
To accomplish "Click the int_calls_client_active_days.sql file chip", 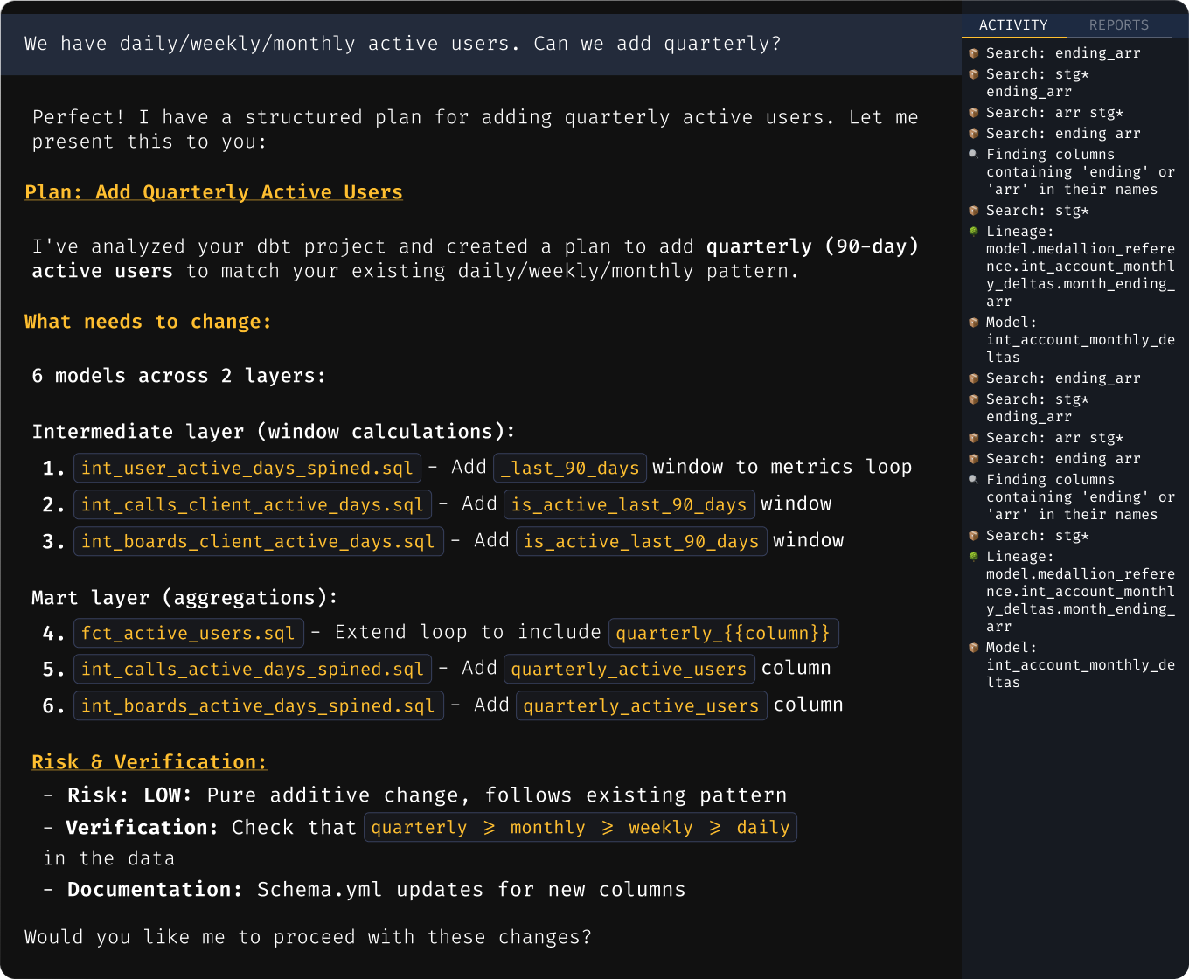I will [x=252, y=505].
